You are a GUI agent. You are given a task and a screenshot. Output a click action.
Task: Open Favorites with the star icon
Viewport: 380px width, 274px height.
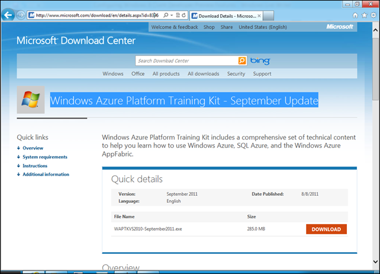(364, 15)
